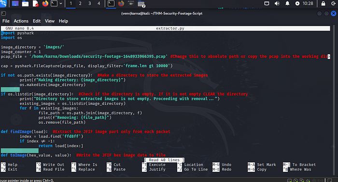
Task: Open the file manager launcher in panel
Action: [25, 3]
